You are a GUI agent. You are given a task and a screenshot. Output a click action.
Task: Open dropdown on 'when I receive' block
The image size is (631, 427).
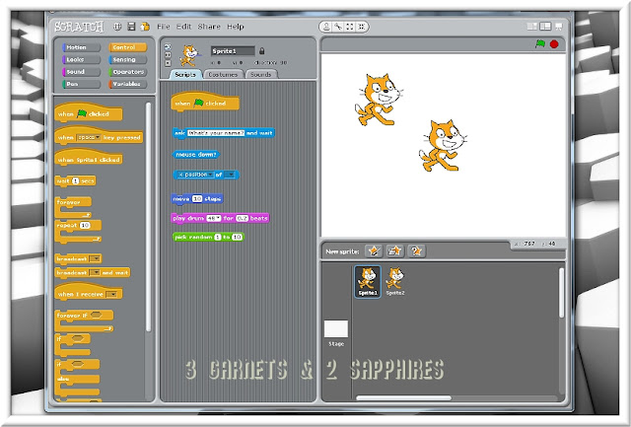pos(111,294)
